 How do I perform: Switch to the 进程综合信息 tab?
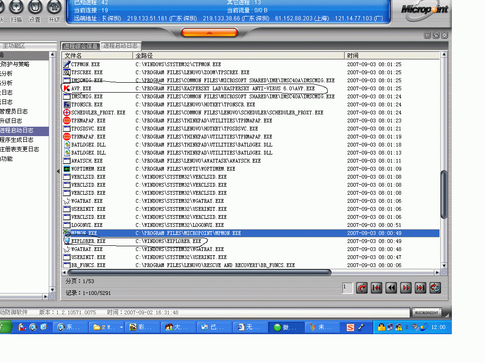(x=81, y=46)
